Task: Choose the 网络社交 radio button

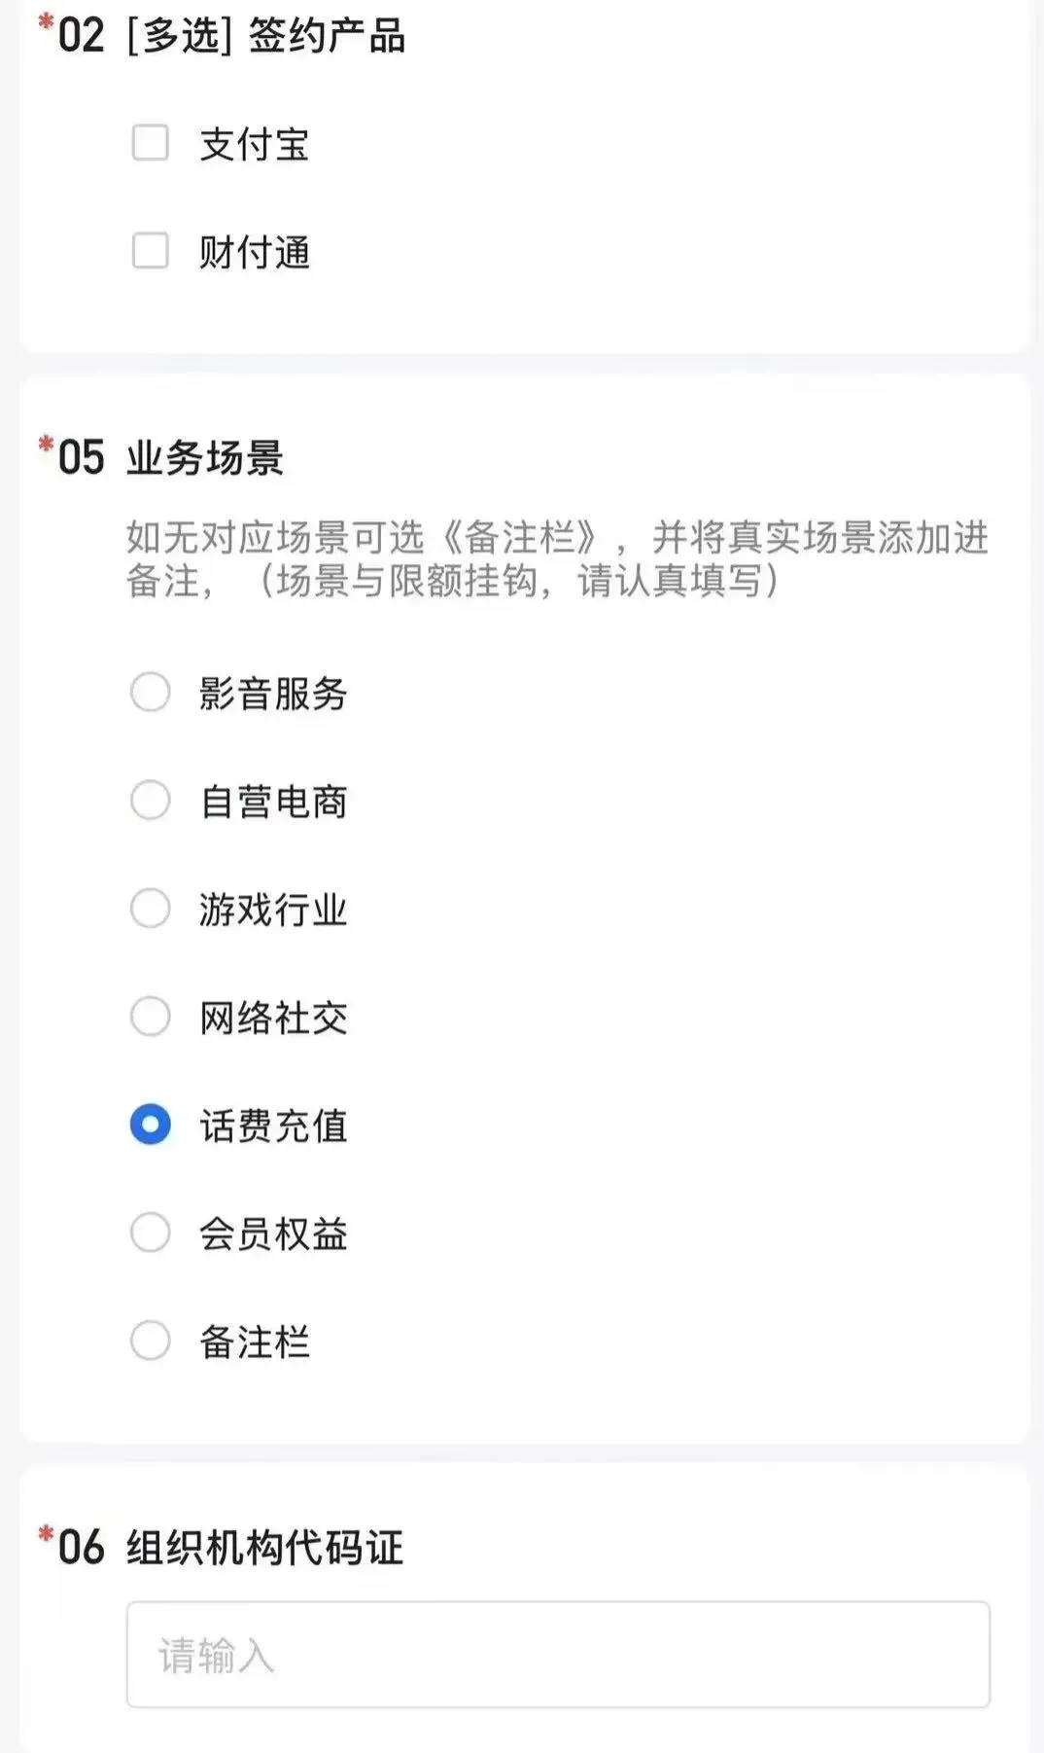Action: coord(151,1017)
